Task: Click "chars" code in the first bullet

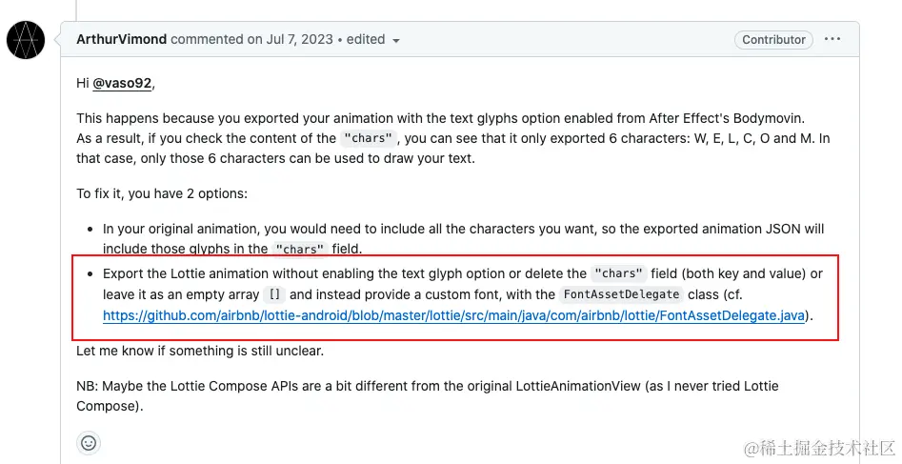Action: [x=299, y=249]
